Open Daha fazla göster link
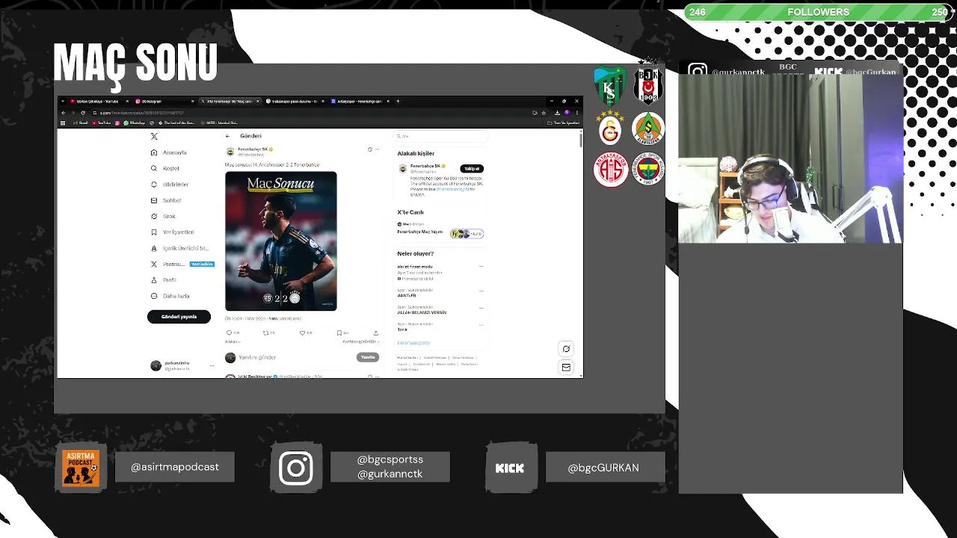This screenshot has height=538, width=957. [413, 343]
